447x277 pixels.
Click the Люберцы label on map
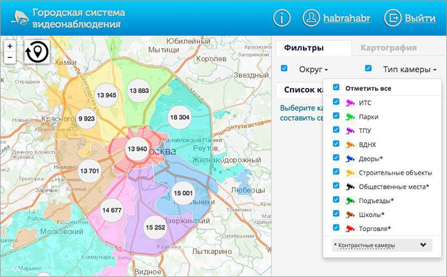248,190
